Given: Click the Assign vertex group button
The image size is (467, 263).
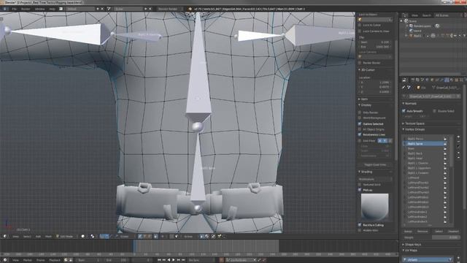Looking at the screenshot, I should pos(408,232).
